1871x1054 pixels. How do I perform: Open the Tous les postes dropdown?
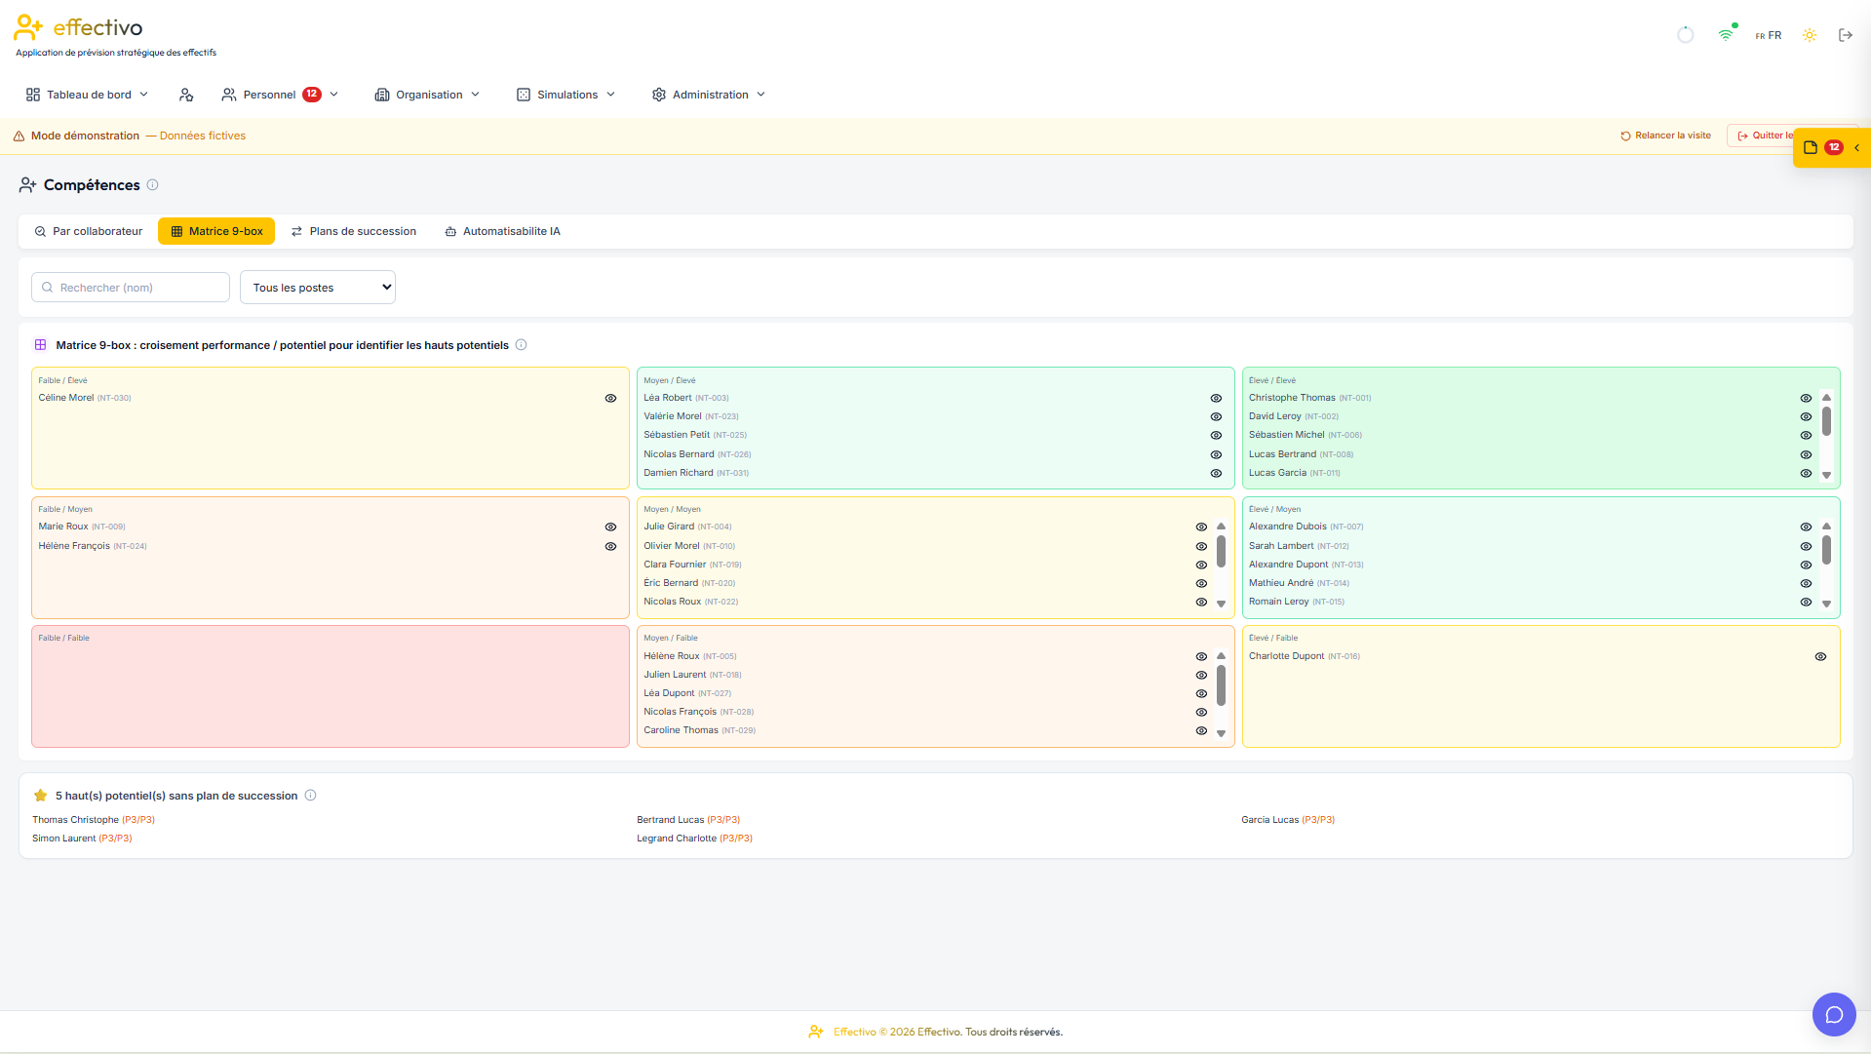click(x=318, y=288)
